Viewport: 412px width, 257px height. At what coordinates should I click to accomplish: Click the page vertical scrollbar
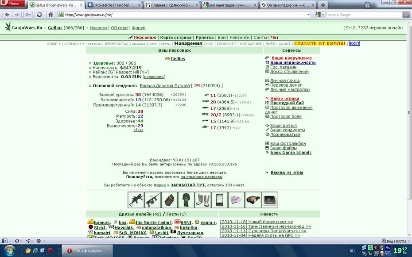click(x=409, y=112)
